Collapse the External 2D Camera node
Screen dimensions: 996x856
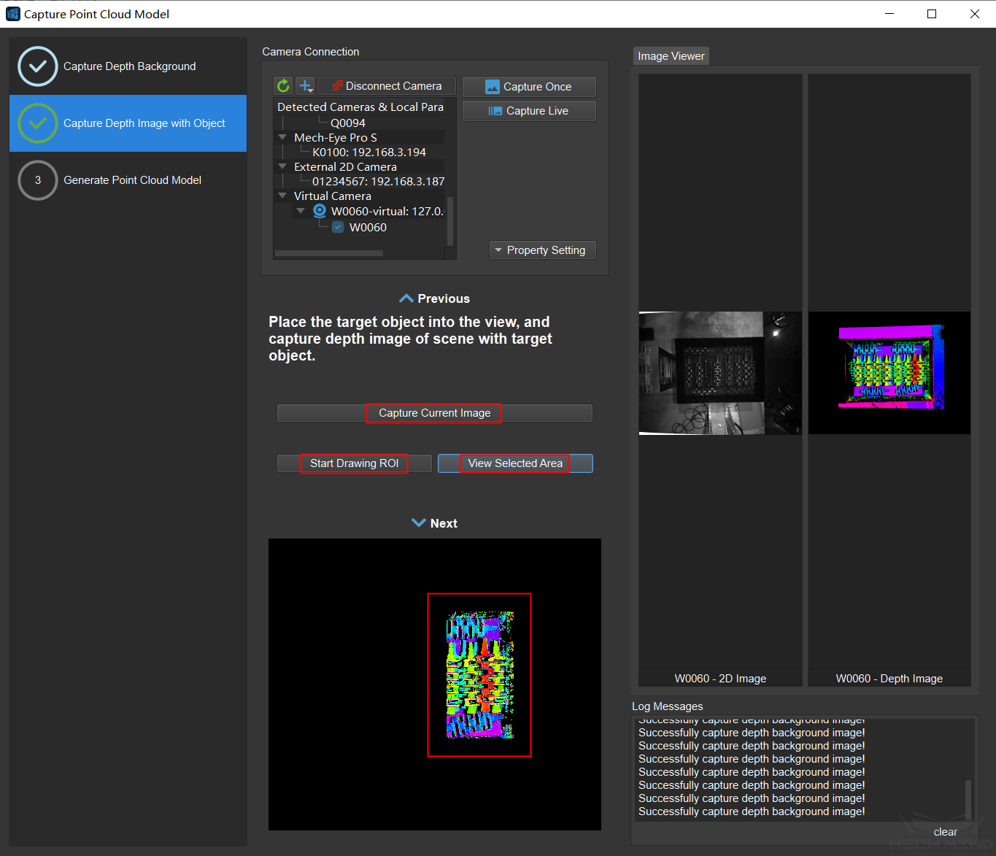[x=282, y=166]
